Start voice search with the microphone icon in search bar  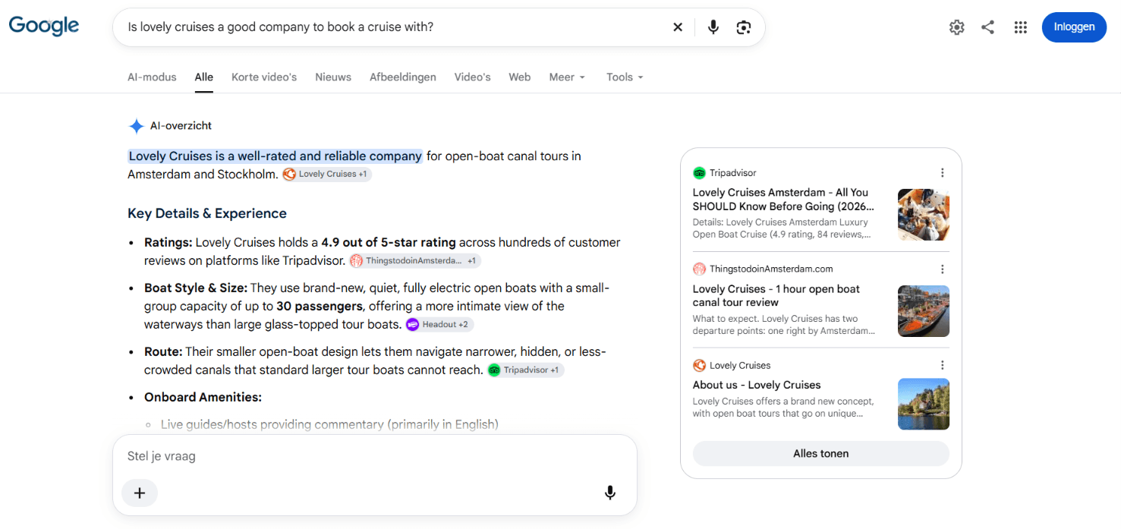click(713, 27)
